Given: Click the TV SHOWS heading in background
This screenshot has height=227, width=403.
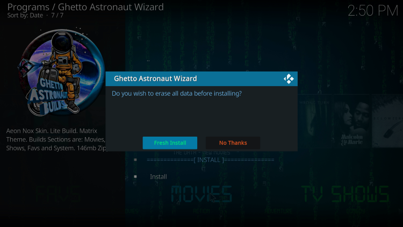Looking at the screenshot, I should click(345, 194).
